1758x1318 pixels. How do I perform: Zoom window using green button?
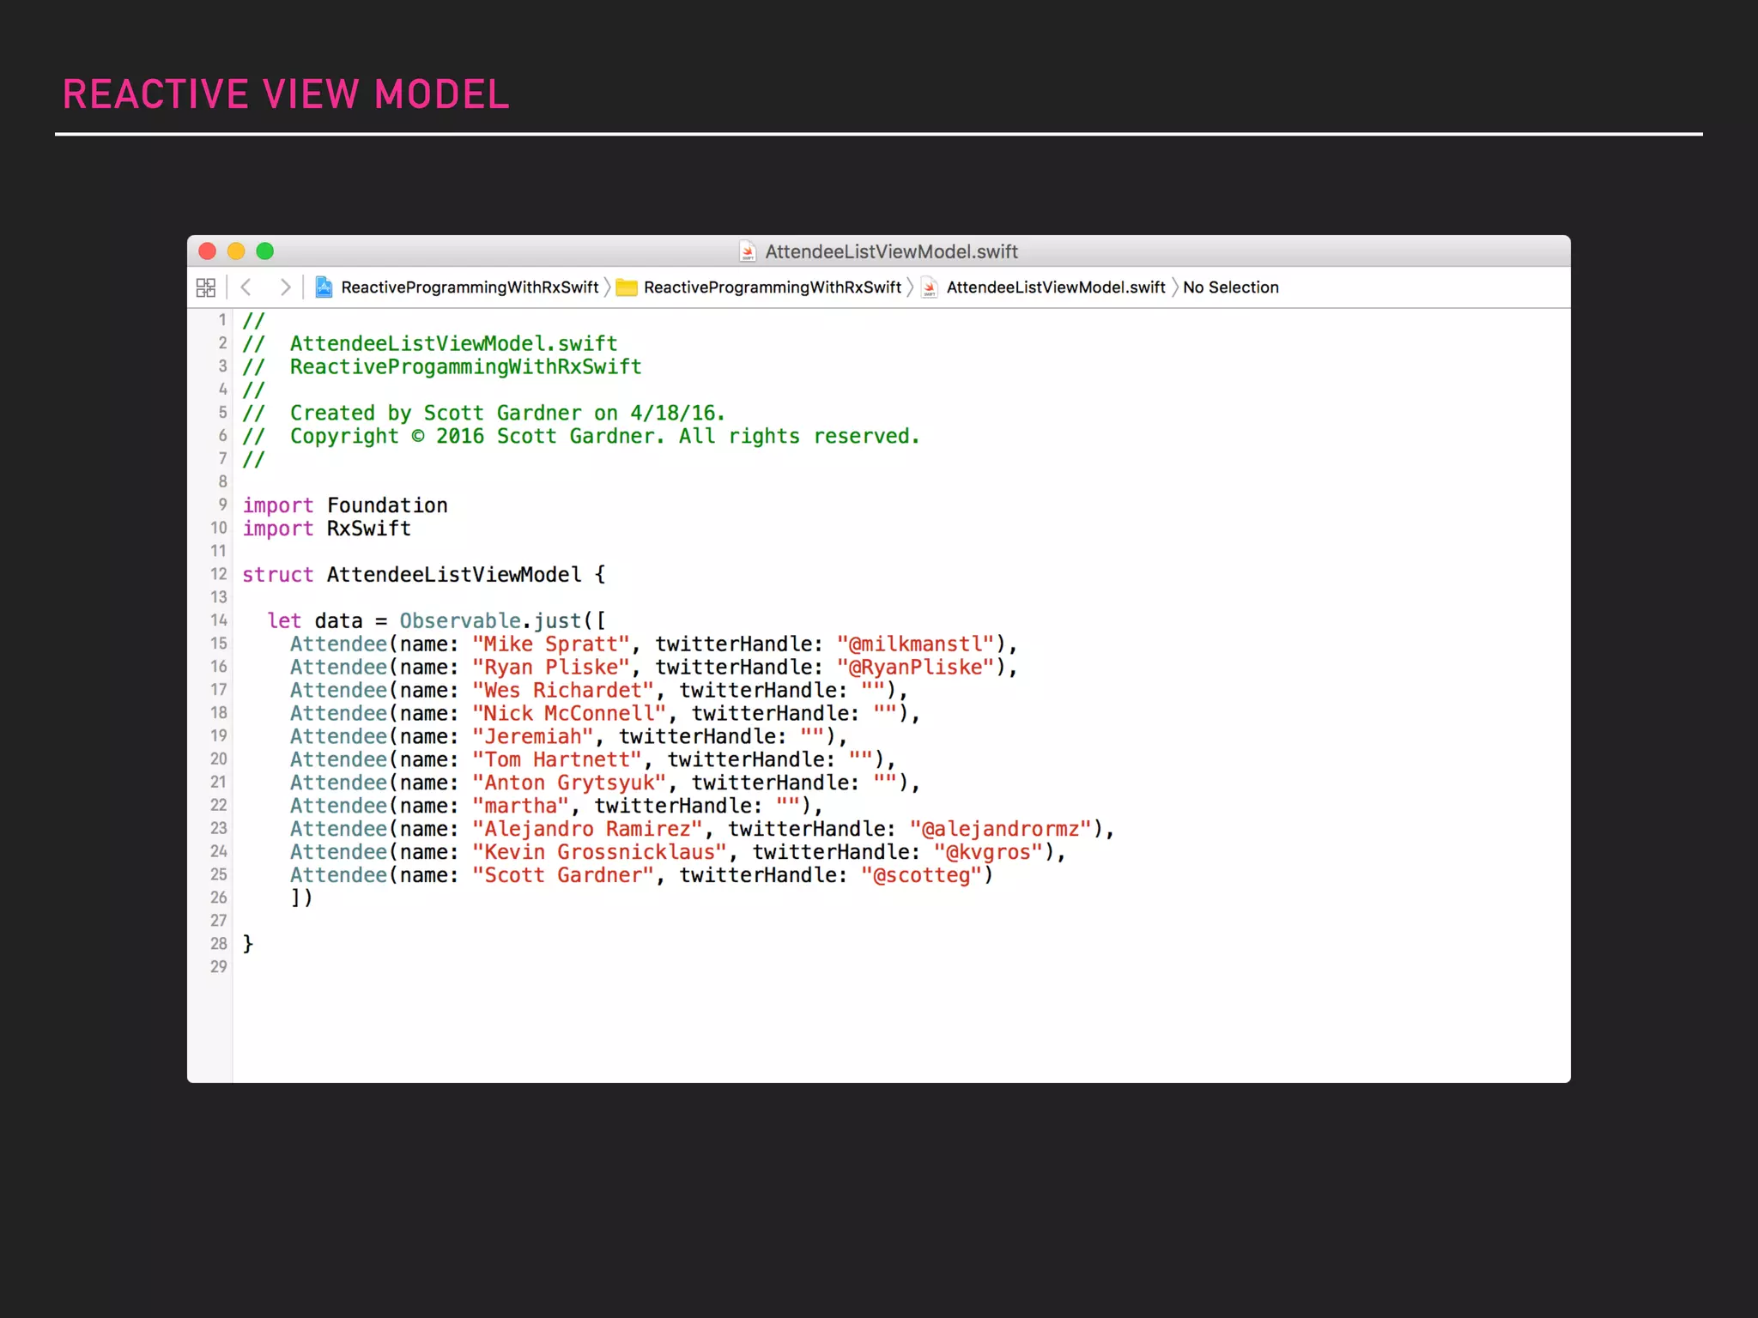[265, 251]
